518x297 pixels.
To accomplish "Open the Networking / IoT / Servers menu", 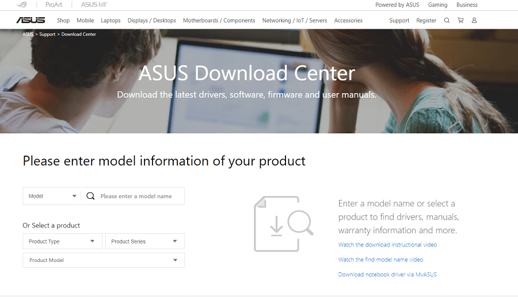I will pos(295,21).
